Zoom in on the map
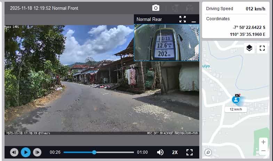 coord(263,142)
